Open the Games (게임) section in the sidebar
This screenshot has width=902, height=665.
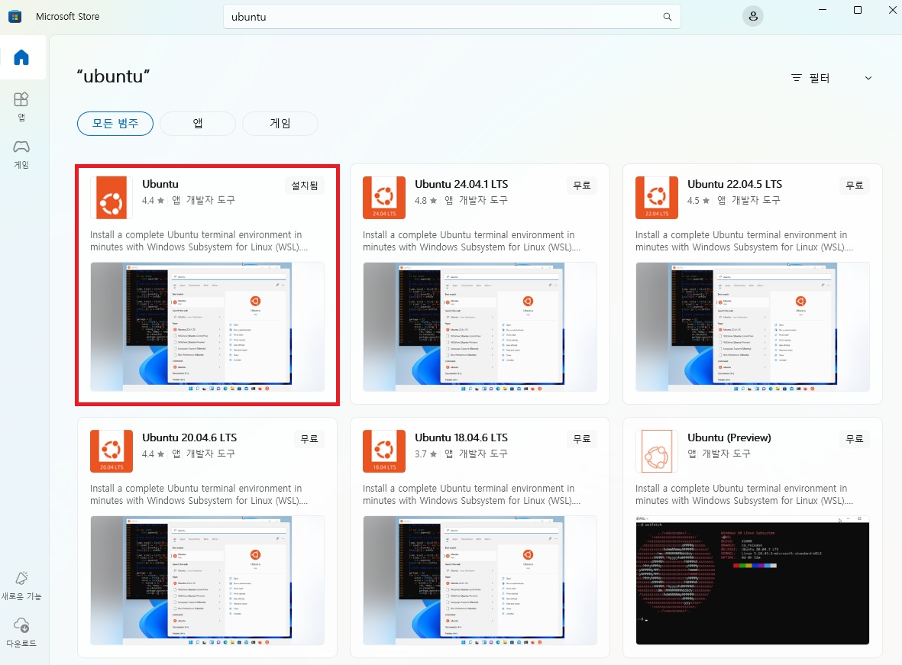coord(21,154)
